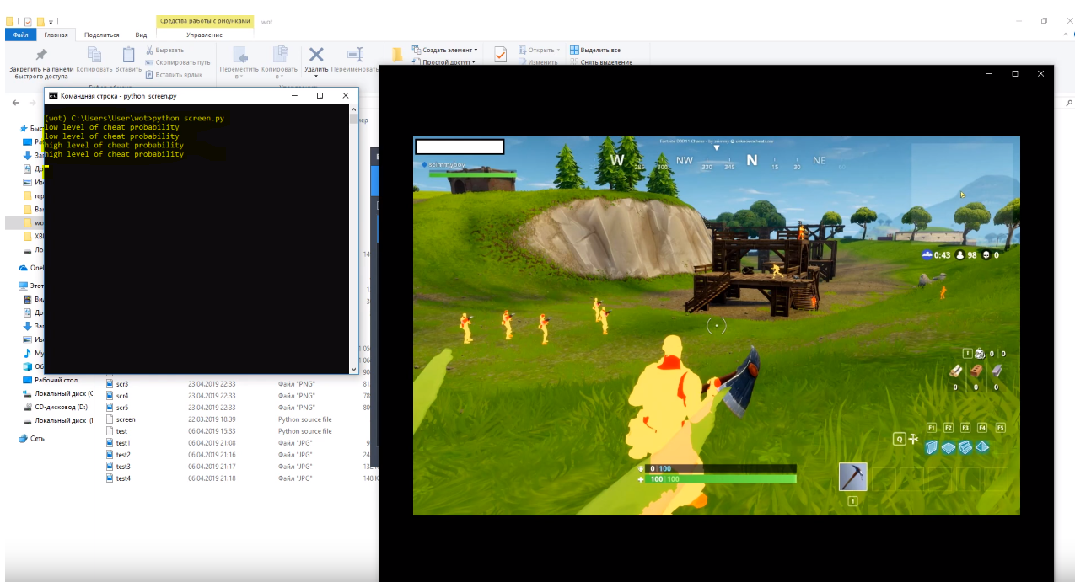Click the new folder icon in ribbon

tap(396, 55)
